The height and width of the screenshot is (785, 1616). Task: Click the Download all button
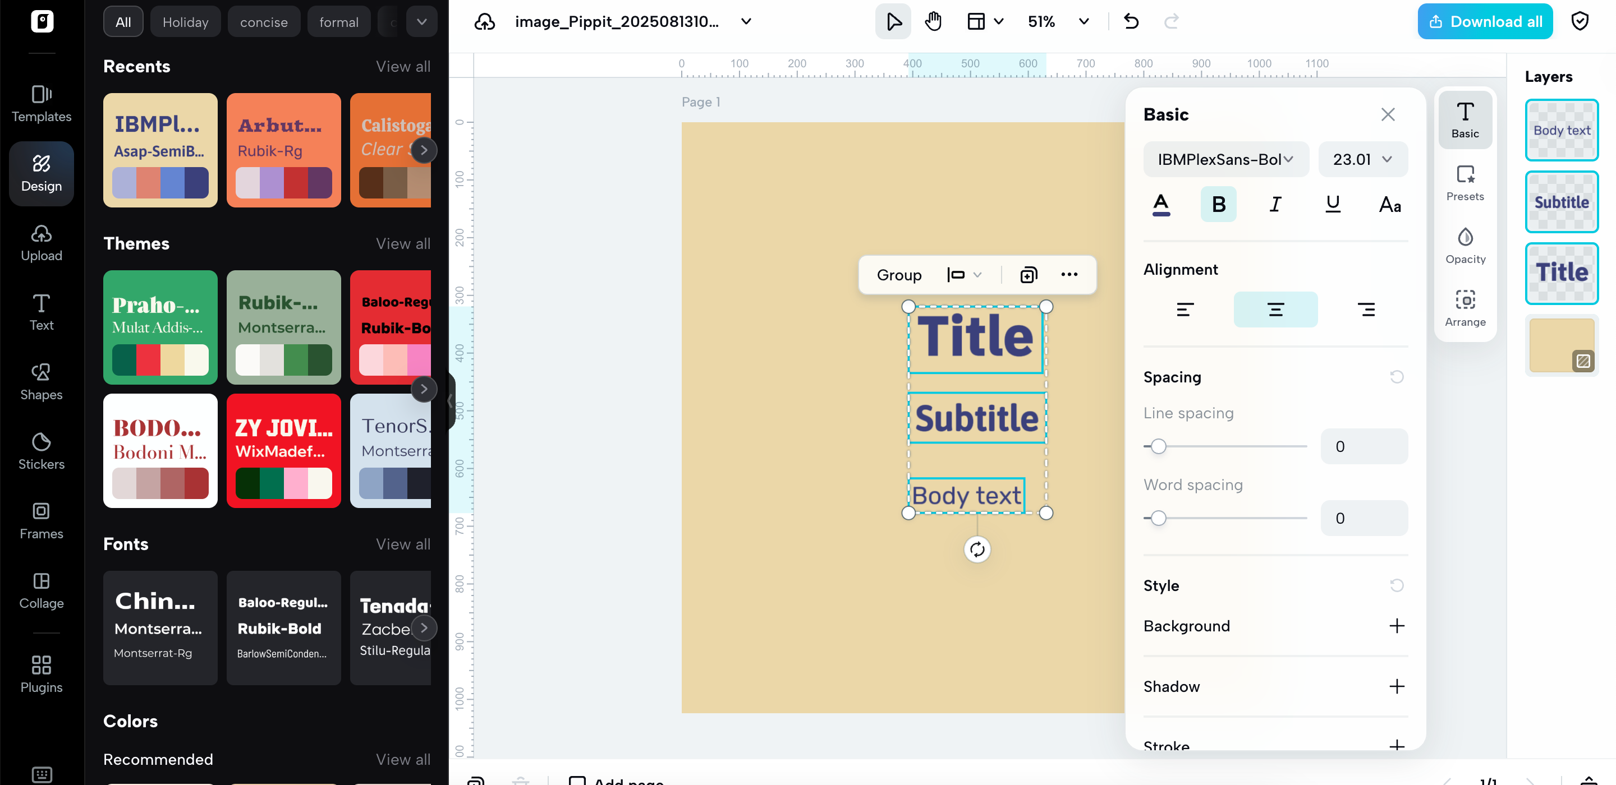[x=1484, y=21]
